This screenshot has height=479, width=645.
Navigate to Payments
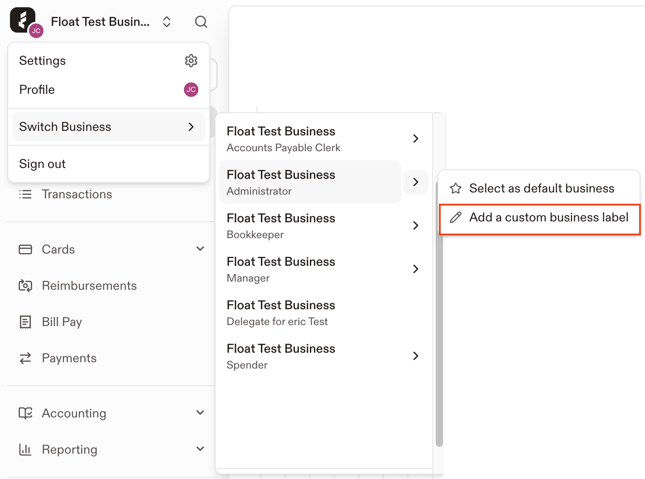tap(69, 358)
